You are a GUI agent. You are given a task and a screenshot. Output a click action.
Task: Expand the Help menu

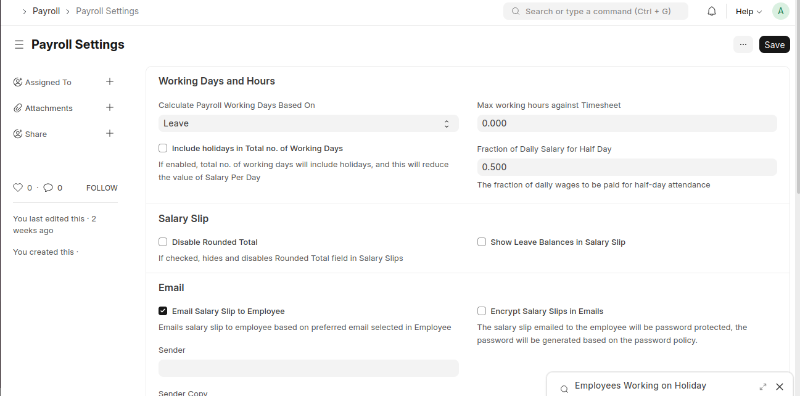(x=748, y=11)
